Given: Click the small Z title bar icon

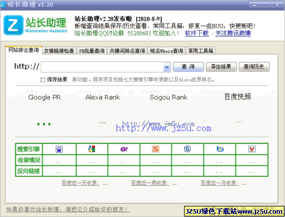Looking at the screenshot, I should 3,4.
